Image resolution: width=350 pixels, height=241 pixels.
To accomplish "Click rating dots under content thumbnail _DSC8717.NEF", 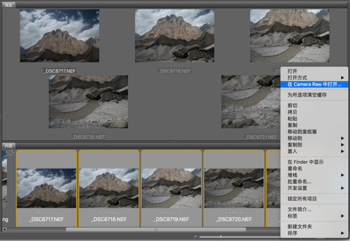I will click(x=46, y=212).
